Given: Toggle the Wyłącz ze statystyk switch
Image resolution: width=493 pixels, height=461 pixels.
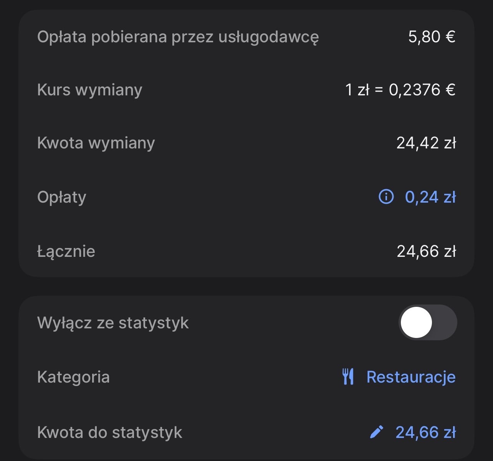Looking at the screenshot, I should (427, 323).
